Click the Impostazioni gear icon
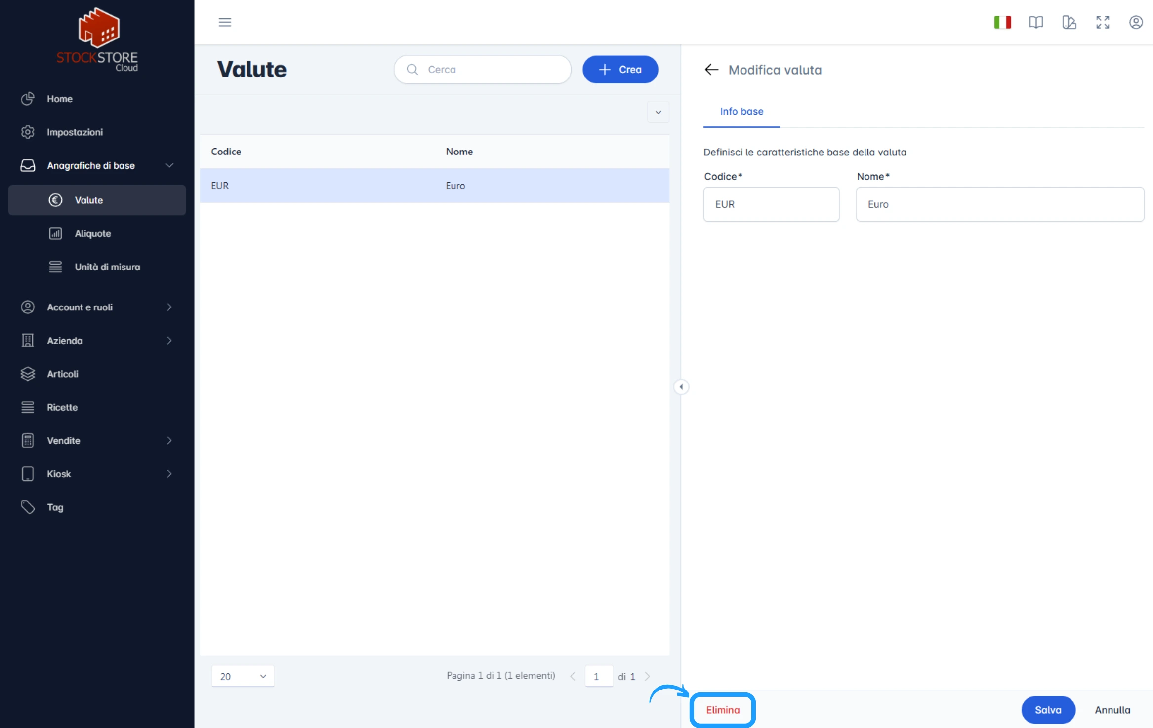1153x728 pixels. (x=28, y=132)
